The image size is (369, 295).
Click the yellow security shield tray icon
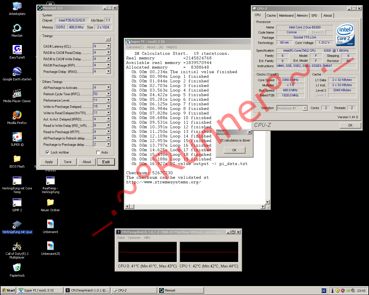[x=337, y=290]
